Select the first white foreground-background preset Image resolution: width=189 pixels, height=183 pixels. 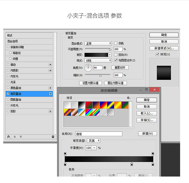click(x=67, y=105)
